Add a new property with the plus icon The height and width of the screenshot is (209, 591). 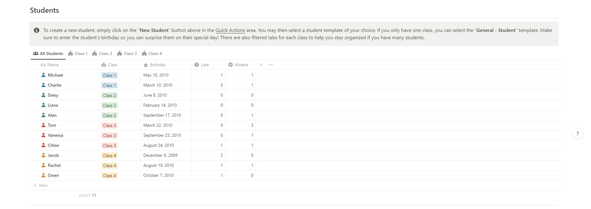pyautogui.click(x=261, y=64)
